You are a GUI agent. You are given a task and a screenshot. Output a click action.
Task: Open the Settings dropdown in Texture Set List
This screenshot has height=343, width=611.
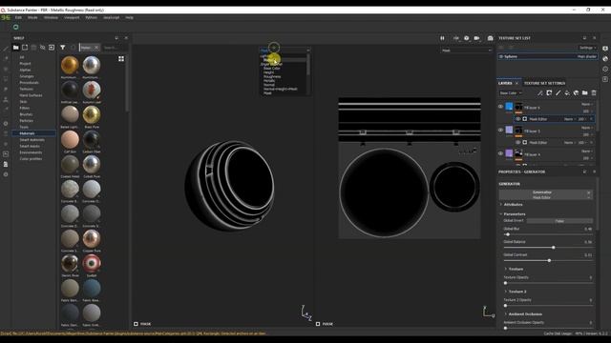click(x=588, y=48)
